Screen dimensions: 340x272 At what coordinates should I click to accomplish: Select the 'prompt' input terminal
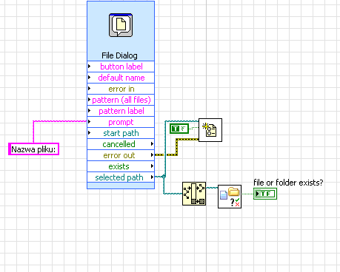[121, 122]
